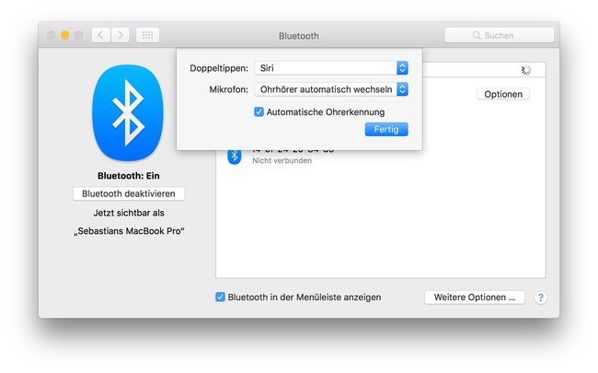This screenshot has width=598, height=373.
Task: Toggle Bluetooth in der Menüleiste anzeigen checkbox
Action: pos(220,297)
